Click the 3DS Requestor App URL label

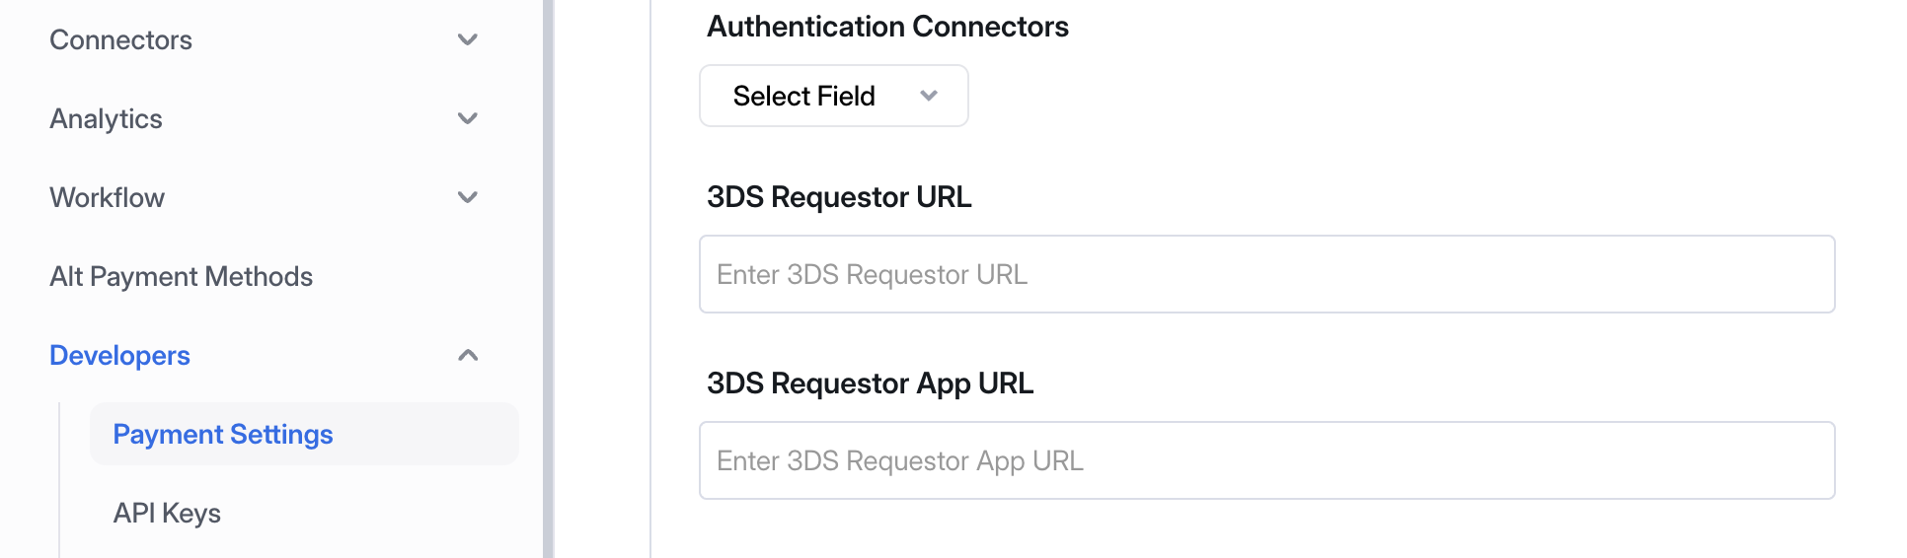(x=870, y=384)
